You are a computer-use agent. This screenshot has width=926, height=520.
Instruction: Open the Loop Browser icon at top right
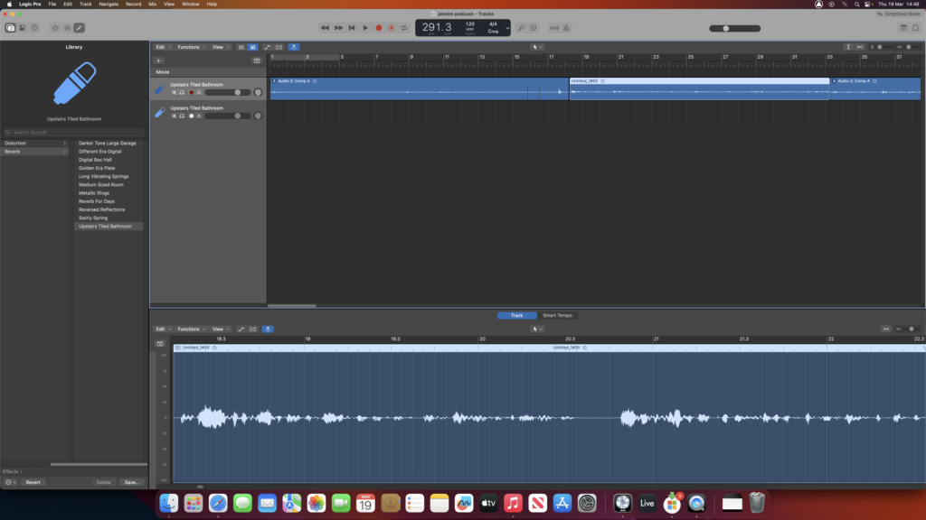point(916,28)
